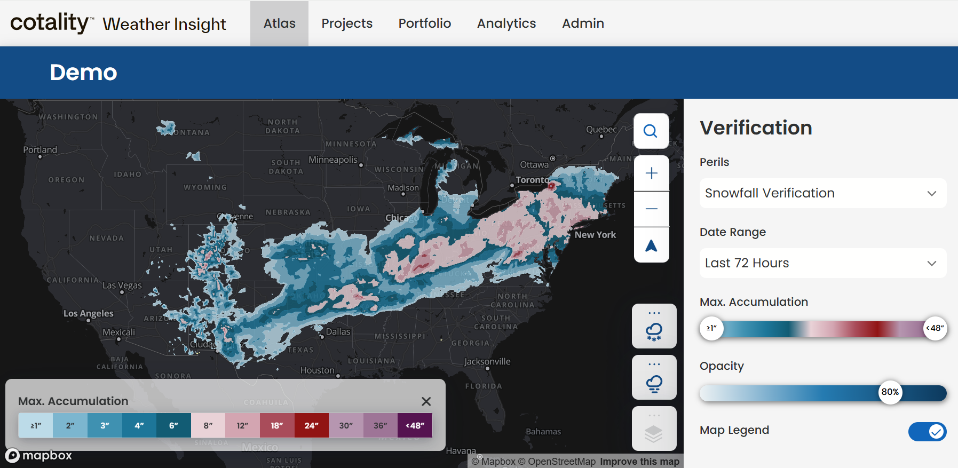Click the Minneapolis label on map

pyautogui.click(x=333, y=160)
